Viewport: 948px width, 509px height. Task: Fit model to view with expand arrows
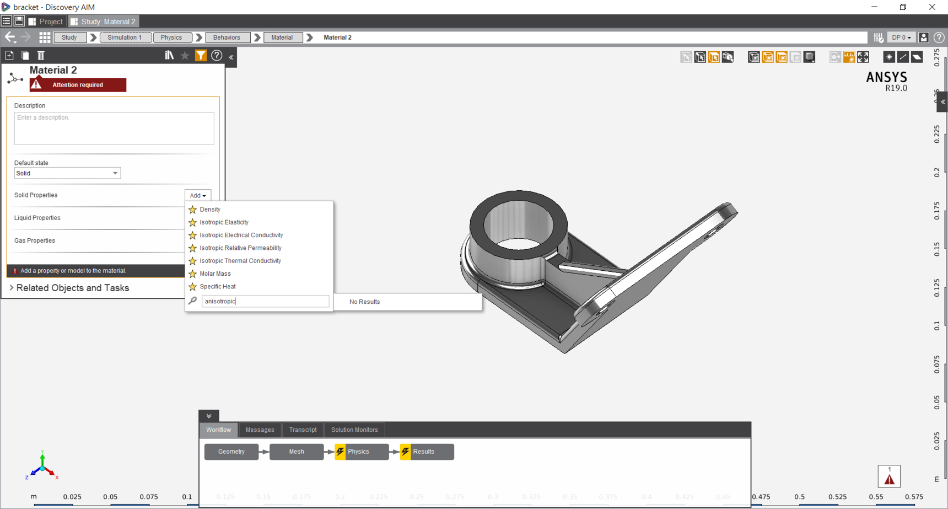[x=863, y=57]
